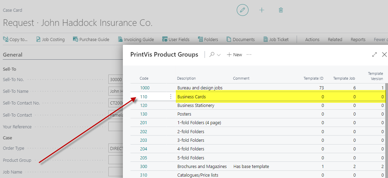The height and width of the screenshot is (178, 388).
Task: Click the Template Job column header
Action: pos(344,78)
